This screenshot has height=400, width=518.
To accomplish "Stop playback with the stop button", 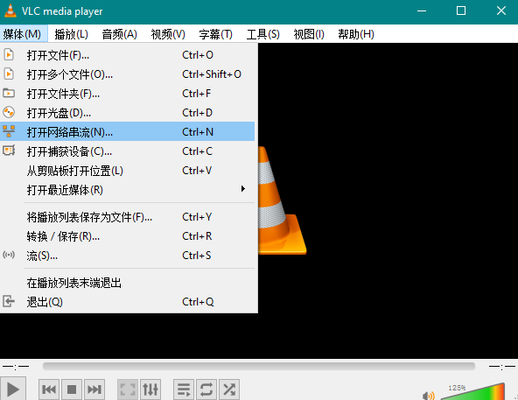I will pos(72,389).
